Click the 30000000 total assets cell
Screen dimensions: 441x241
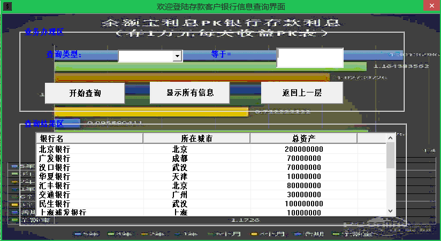[x=304, y=195]
